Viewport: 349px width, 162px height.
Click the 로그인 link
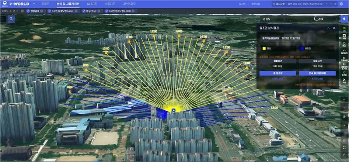[x=242, y=4]
